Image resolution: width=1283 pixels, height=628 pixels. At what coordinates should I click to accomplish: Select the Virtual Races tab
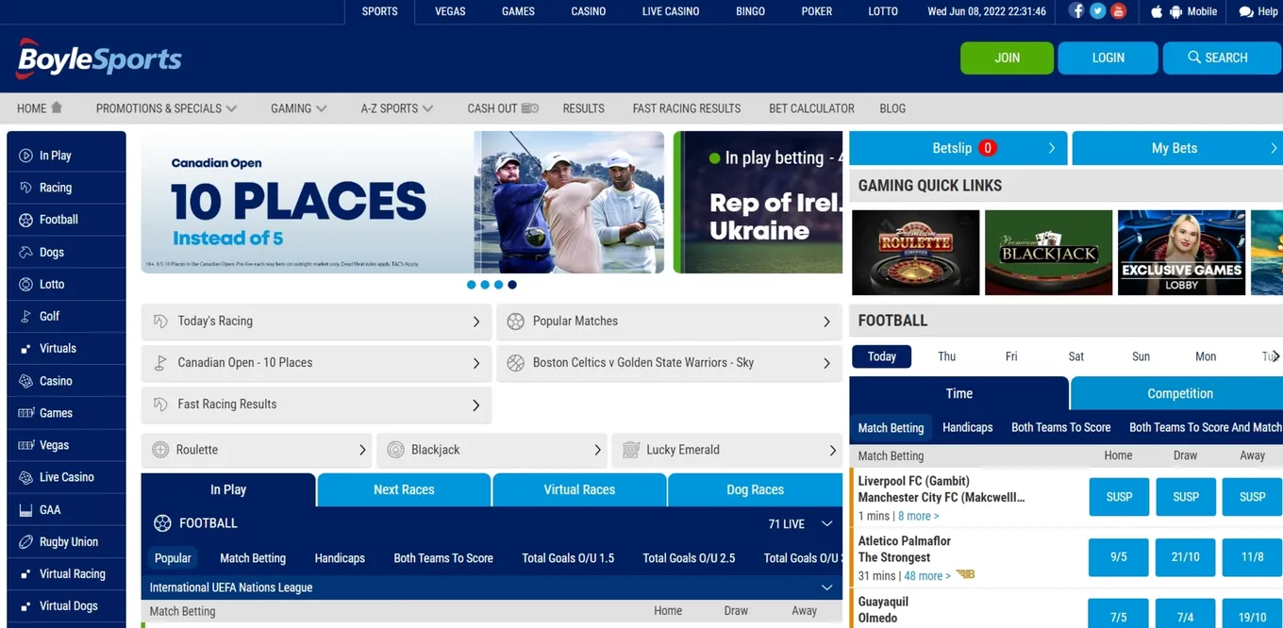[579, 490]
